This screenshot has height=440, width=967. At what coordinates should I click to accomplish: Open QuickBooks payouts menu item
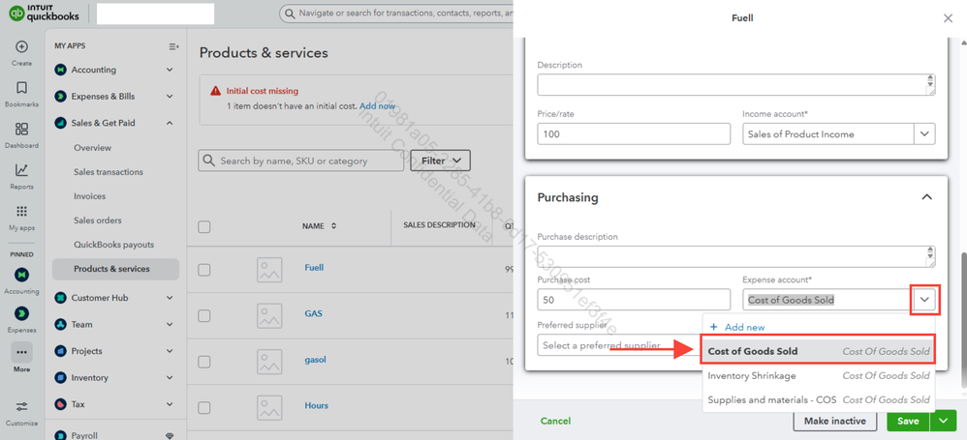pyautogui.click(x=114, y=245)
